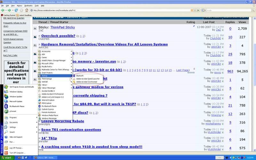The width and height of the screenshot is (256, 160).
Task: Click the Google search box
Action: pyautogui.click(x=228, y=10)
